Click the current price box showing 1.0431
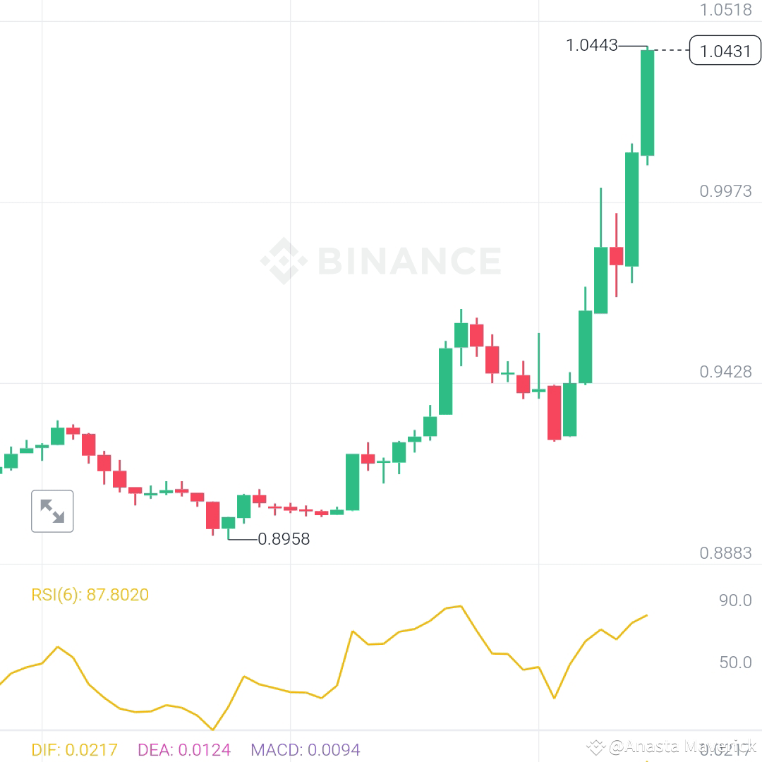The height and width of the screenshot is (762, 762). pyautogui.click(x=725, y=50)
